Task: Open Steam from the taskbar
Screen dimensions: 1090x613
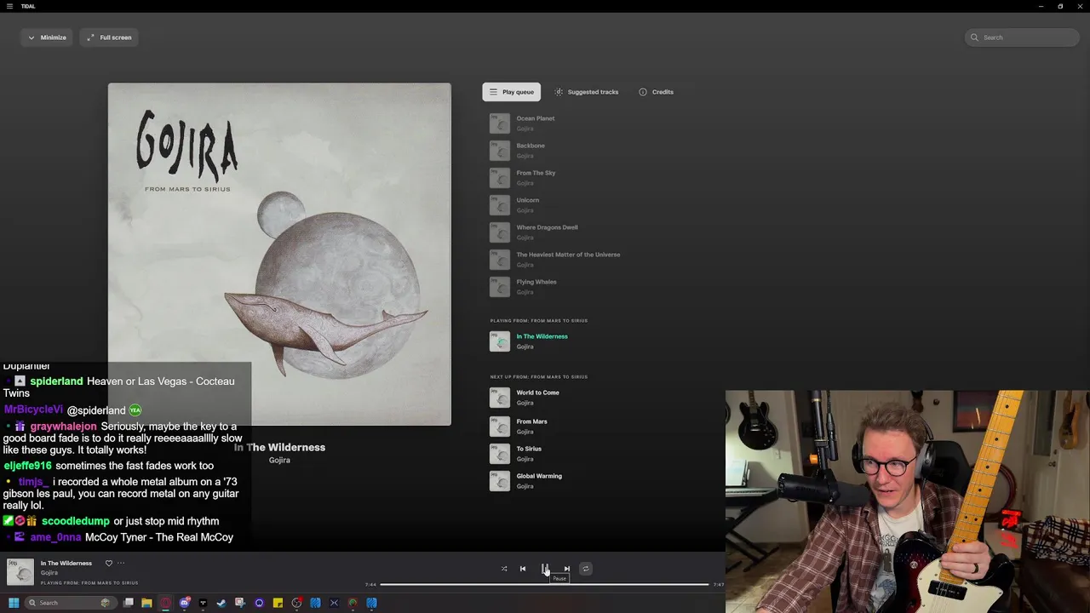Action: tap(221, 603)
